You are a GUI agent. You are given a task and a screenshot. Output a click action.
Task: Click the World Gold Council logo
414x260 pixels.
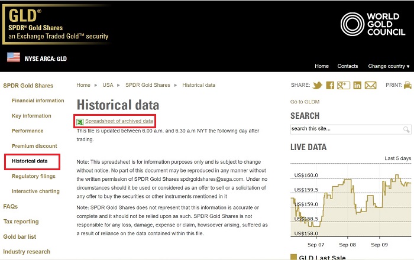point(373,24)
